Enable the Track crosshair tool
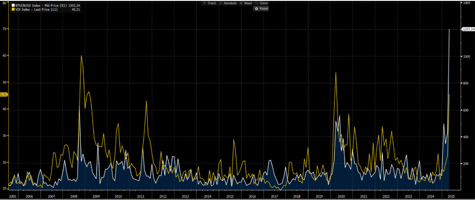 pos(209,3)
